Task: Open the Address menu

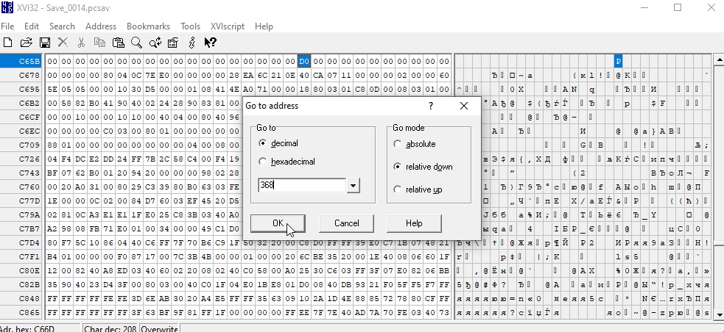Action: (101, 26)
